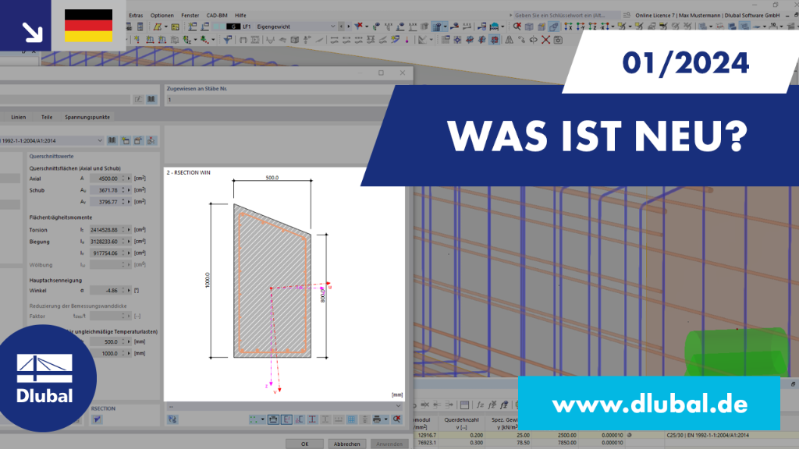Open arrow menu next to Biegung 3128233.60
This screenshot has height=449, width=799.
129,242
